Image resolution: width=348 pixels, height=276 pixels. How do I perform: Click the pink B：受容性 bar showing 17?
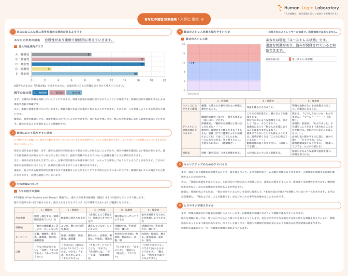[x=88, y=59]
